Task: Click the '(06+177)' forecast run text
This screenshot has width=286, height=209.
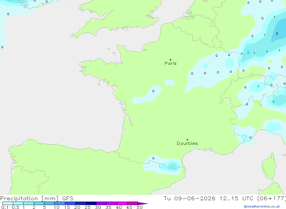Action: [x=272, y=198]
